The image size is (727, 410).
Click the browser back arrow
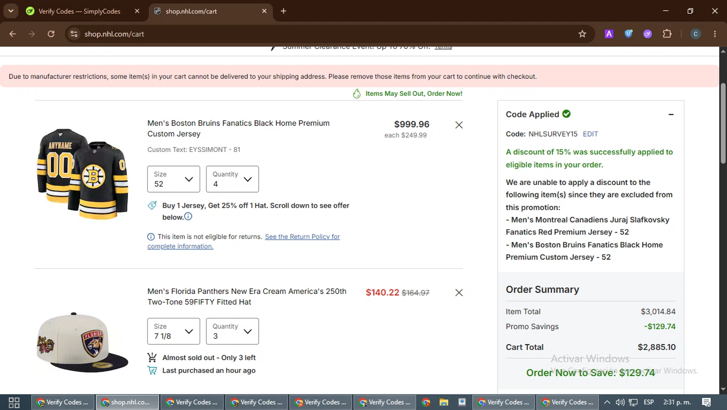(13, 34)
